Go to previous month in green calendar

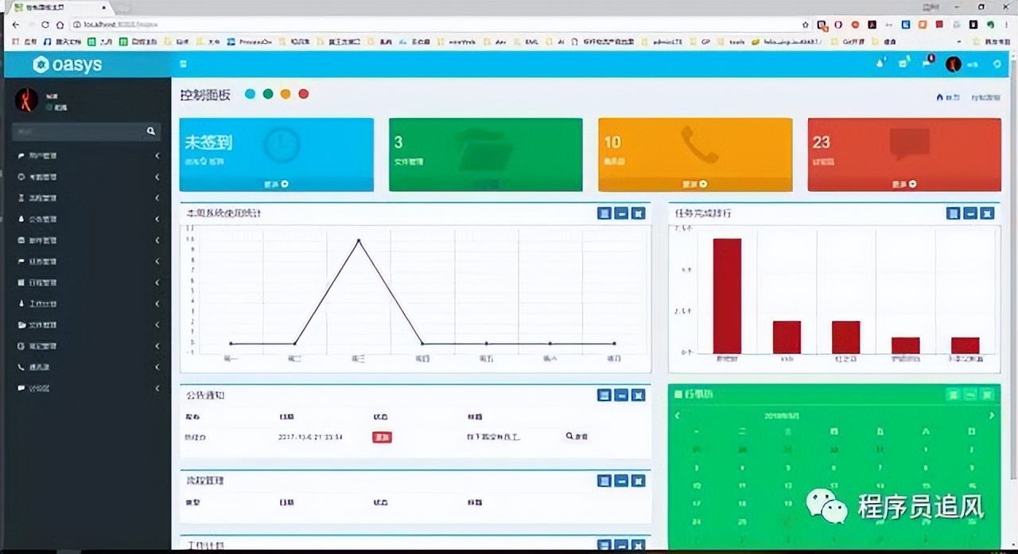[x=677, y=416]
